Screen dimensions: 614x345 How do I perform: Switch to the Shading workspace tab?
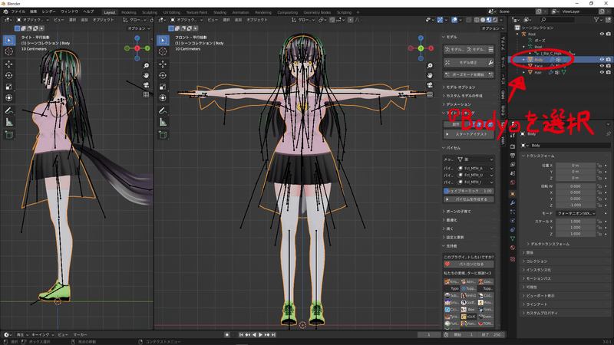[x=220, y=12]
